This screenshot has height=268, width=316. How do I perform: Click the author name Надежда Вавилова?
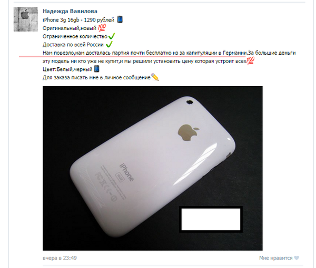(70, 11)
